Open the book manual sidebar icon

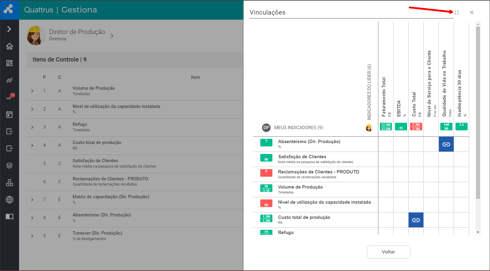(9, 216)
